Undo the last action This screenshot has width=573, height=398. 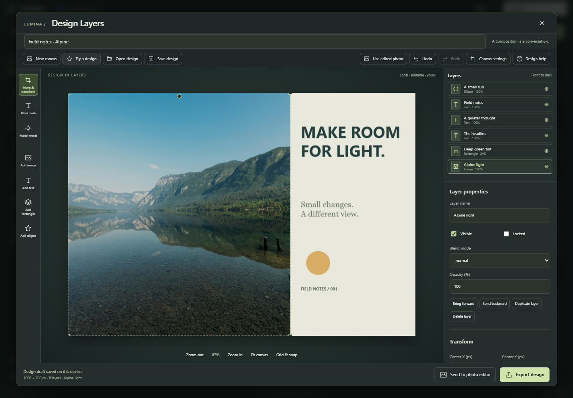pos(423,59)
